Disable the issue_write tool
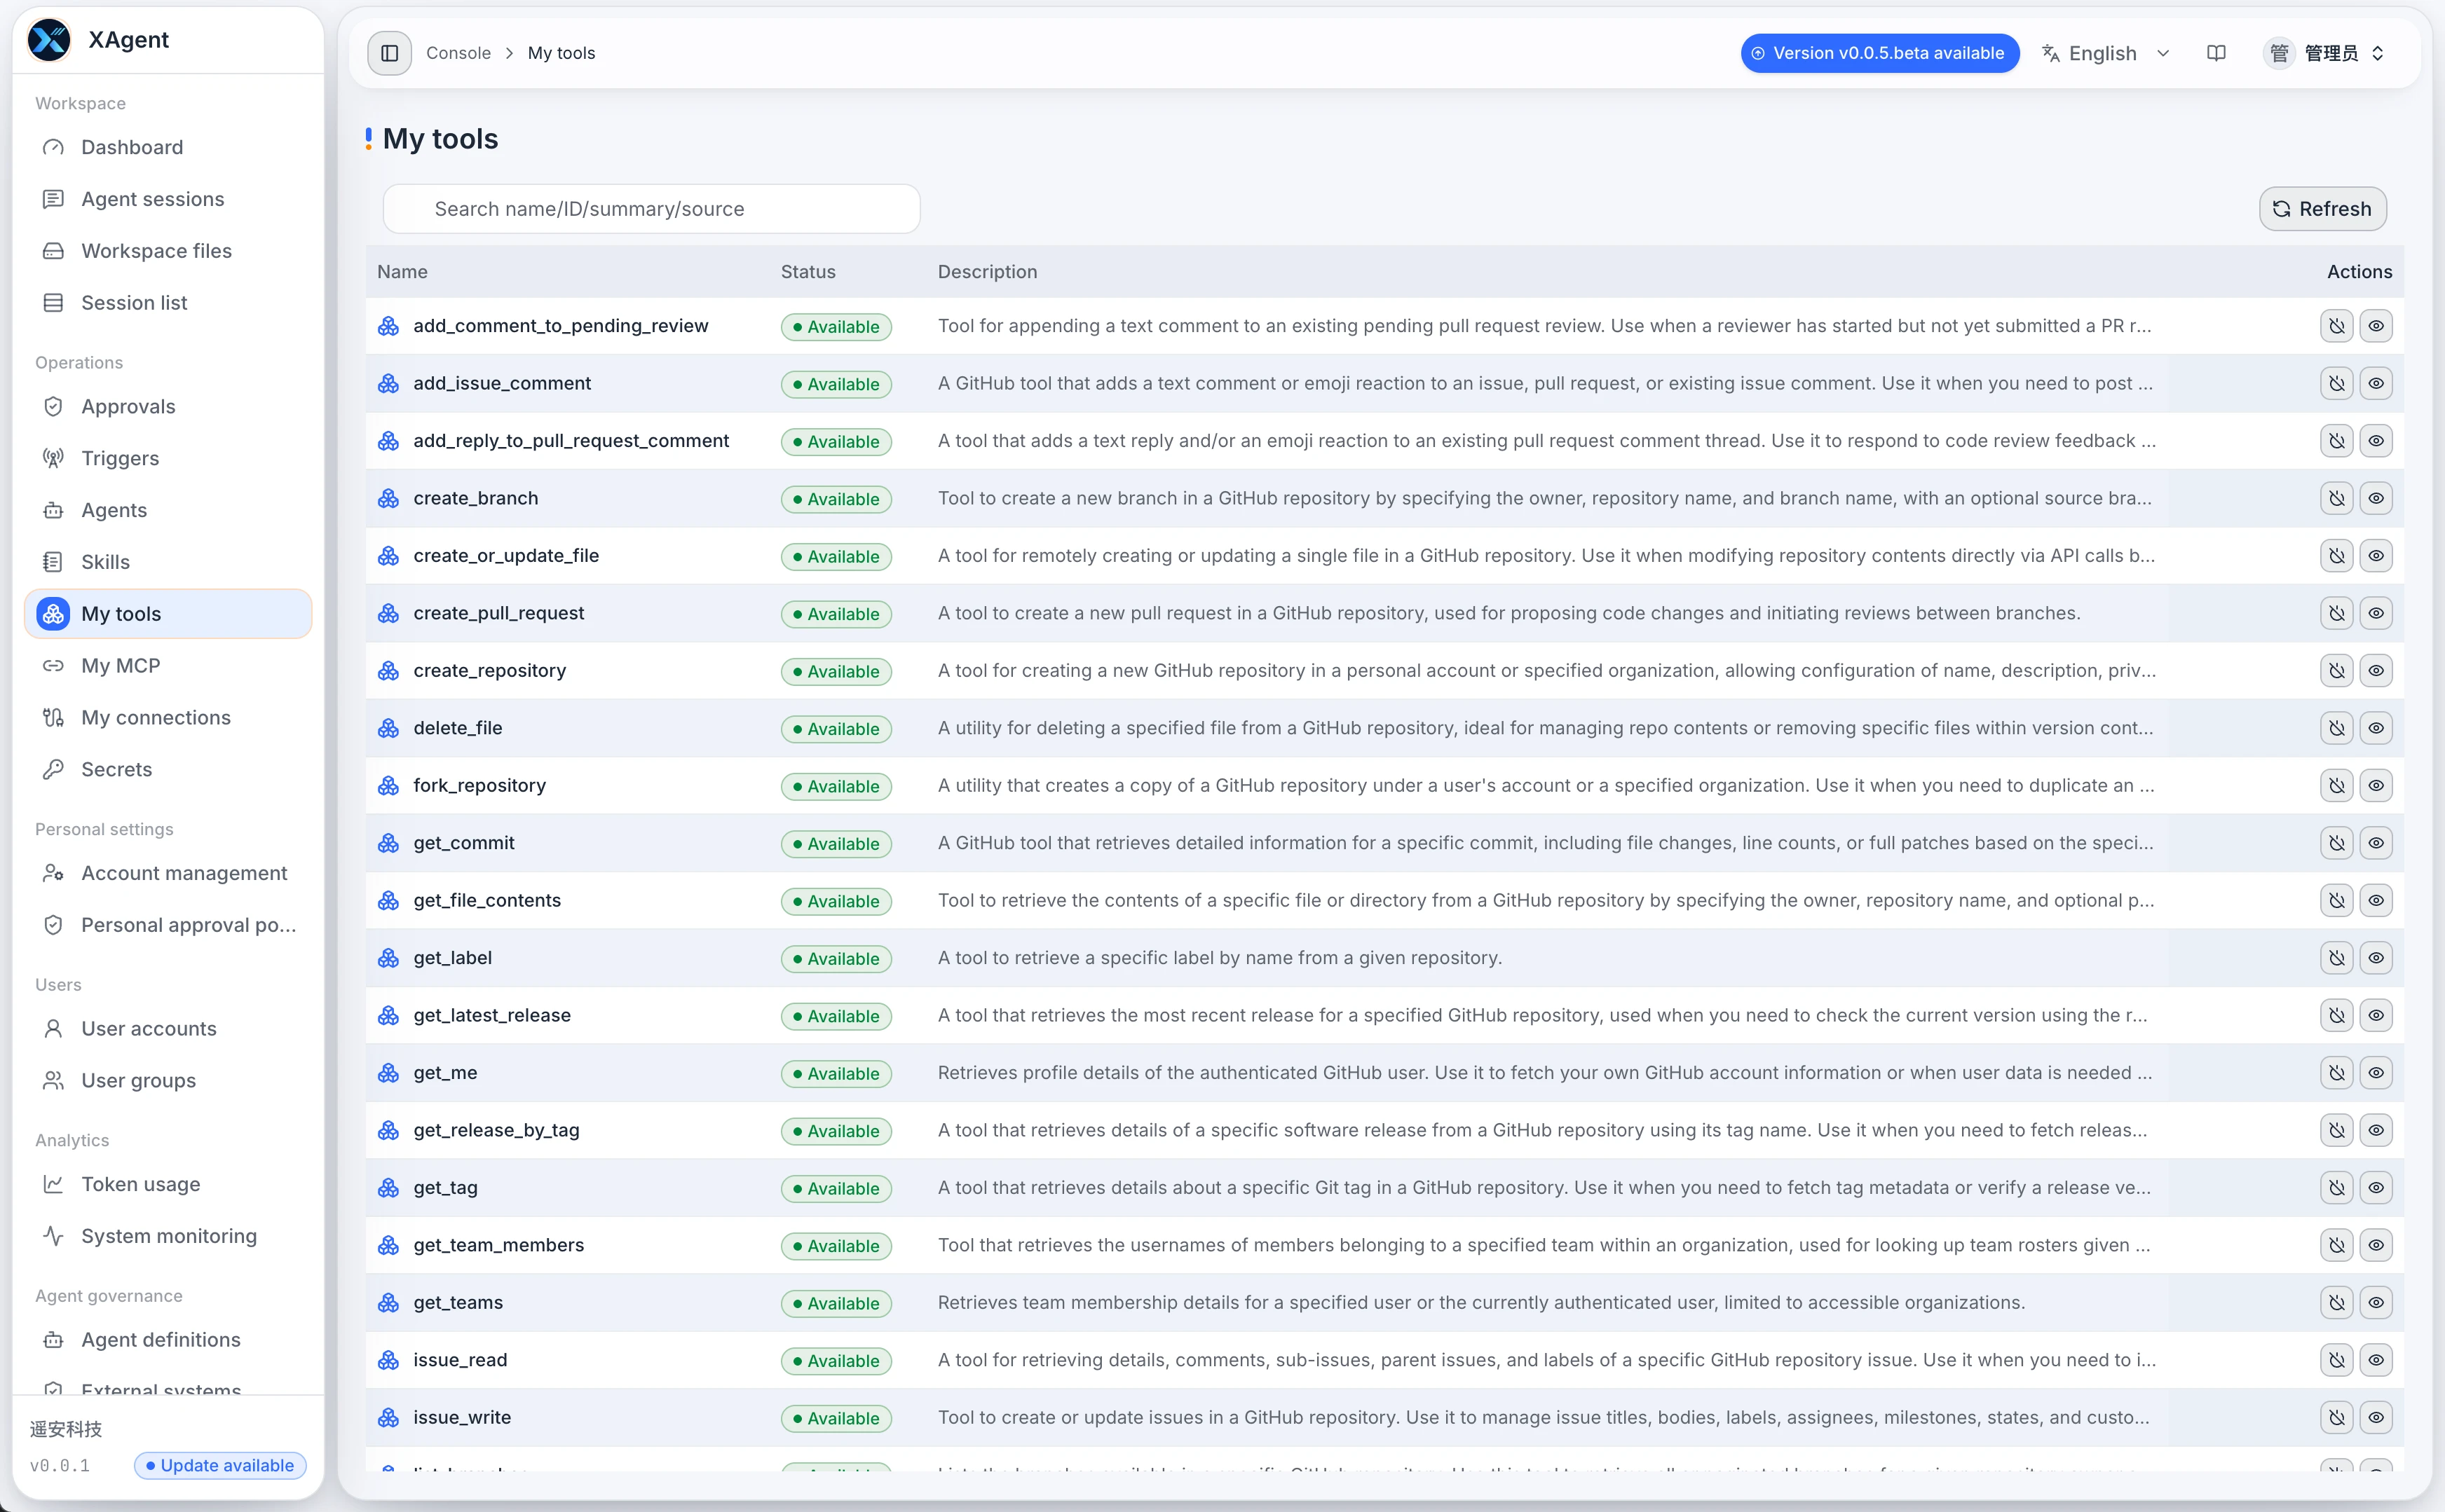 (x=2336, y=1418)
